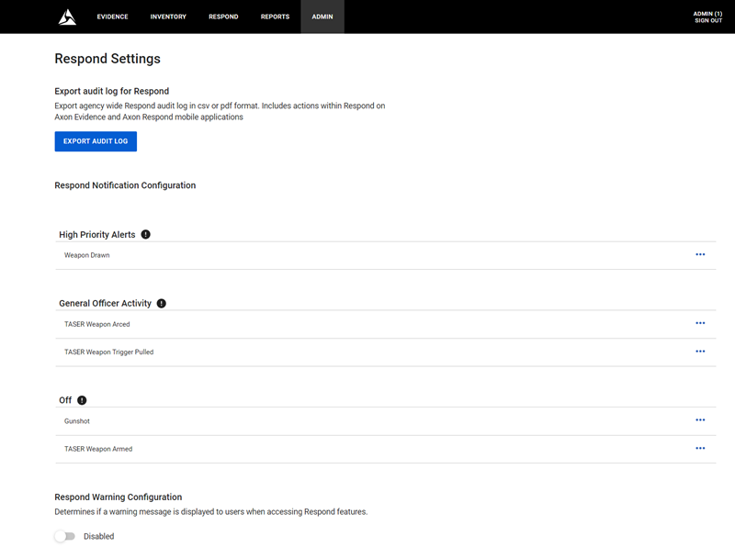
Task: Open options for TASER Weapon Trigger Pulled
Action: pyautogui.click(x=700, y=352)
